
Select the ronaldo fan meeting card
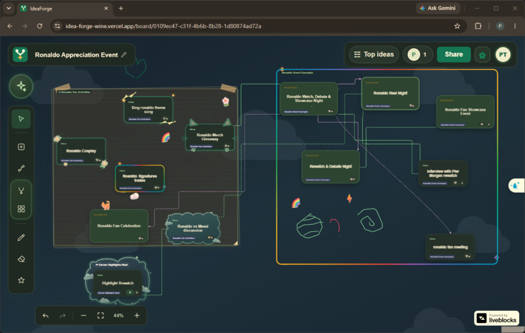coord(450,247)
